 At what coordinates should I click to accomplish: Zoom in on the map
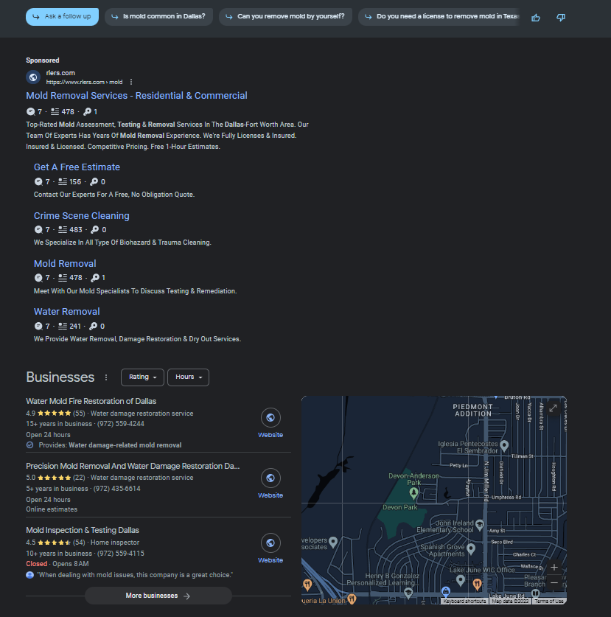554,568
